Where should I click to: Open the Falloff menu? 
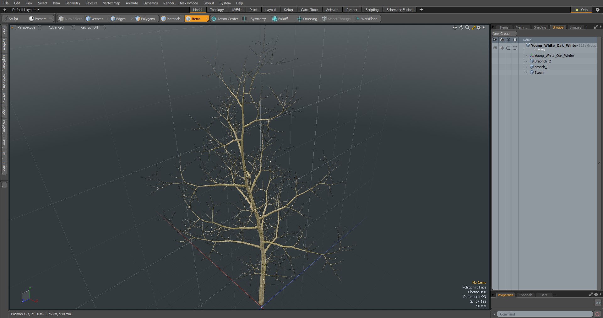coord(283,19)
